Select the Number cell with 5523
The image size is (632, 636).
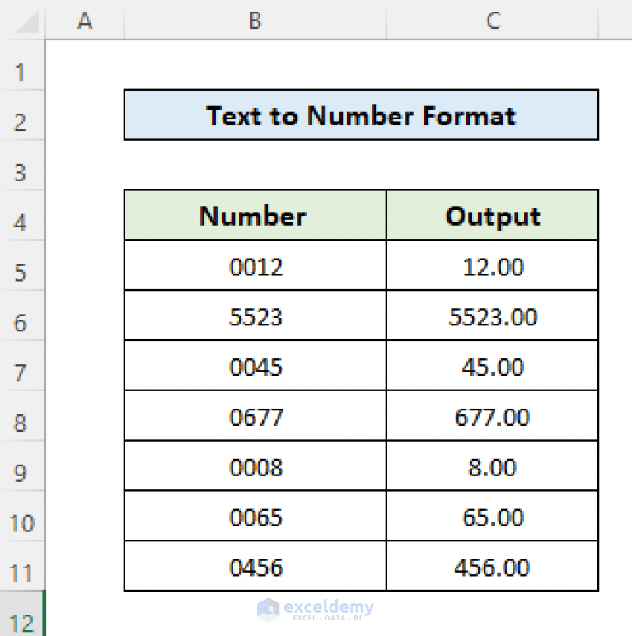(x=255, y=316)
